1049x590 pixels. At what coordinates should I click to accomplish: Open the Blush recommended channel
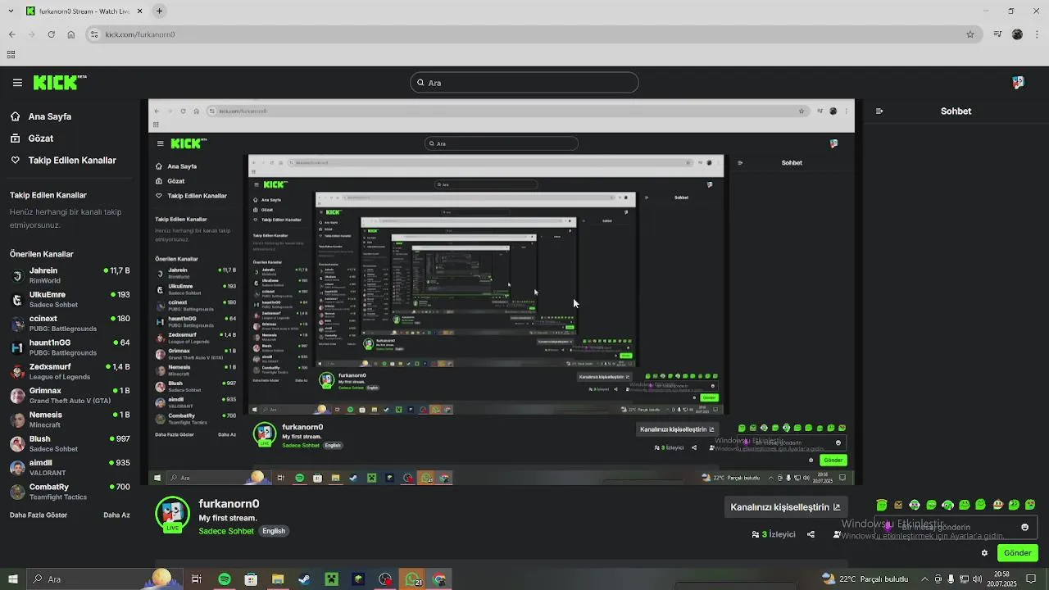coord(70,443)
